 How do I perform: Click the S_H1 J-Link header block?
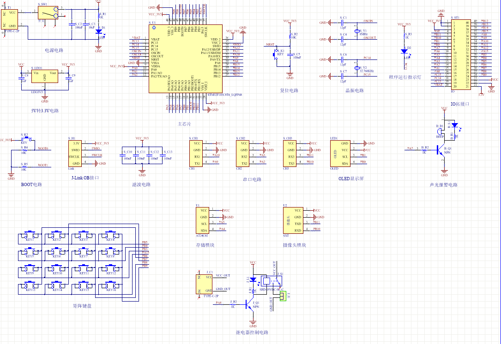point(75,153)
